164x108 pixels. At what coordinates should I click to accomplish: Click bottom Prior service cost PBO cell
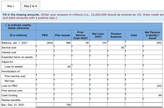click(x=45, y=90)
